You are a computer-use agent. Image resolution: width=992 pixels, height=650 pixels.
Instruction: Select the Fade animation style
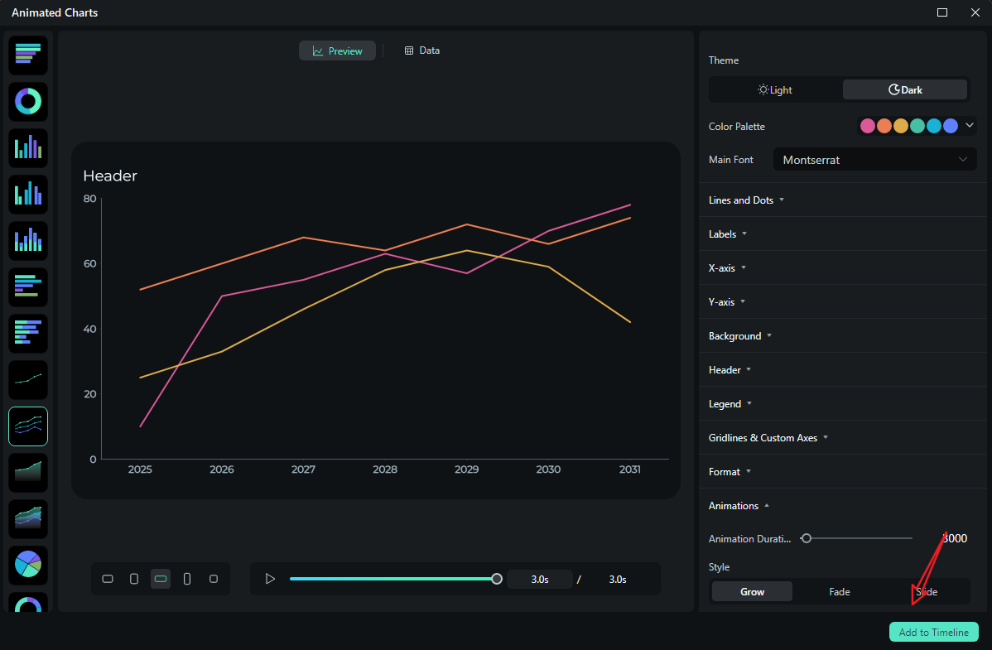click(x=839, y=591)
